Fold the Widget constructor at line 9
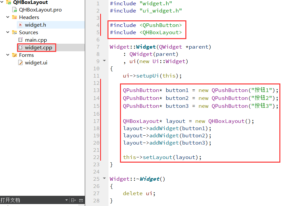Screen dimensions: 283x206 tap(104, 61)
